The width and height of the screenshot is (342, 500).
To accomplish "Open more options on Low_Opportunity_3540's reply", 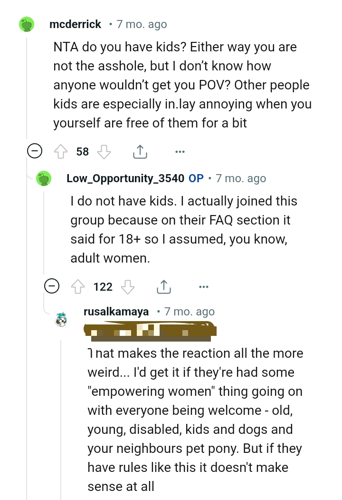I will [204, 287].
